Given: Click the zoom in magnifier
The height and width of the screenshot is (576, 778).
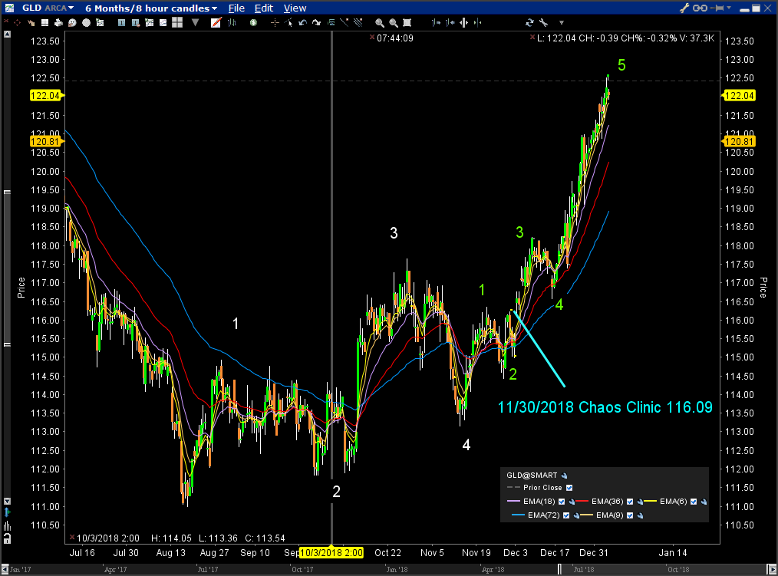Looking at the screenshot, I should coord(380,23).
